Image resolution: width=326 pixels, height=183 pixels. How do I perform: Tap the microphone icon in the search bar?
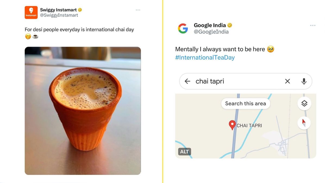[x=304, y=81]
